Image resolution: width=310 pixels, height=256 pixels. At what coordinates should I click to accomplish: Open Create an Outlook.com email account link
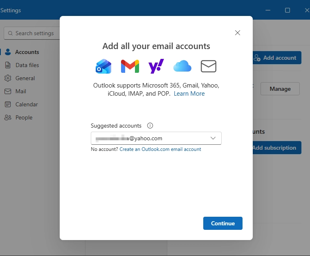pyautogui.click(x=160, y=149)
